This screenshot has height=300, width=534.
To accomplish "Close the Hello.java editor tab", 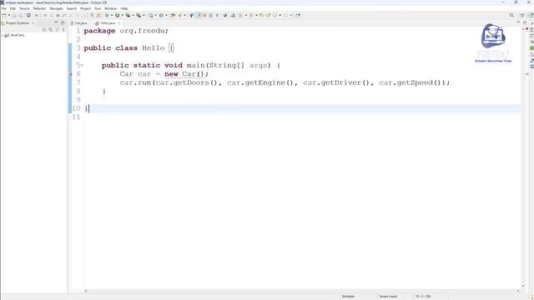I will (x=118, y=23).
